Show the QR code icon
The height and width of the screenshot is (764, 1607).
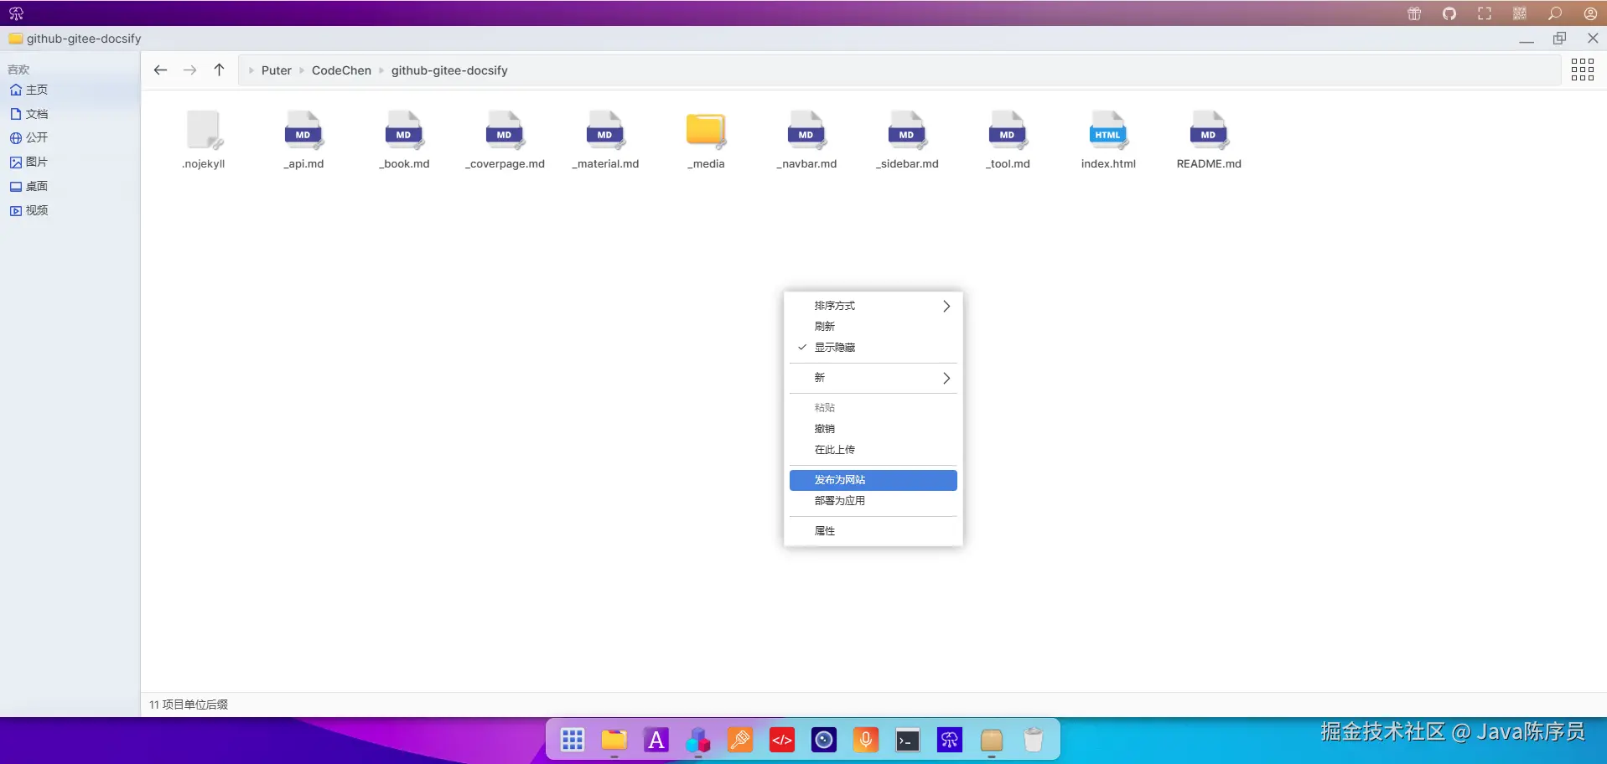click(x=1520, y=13)
